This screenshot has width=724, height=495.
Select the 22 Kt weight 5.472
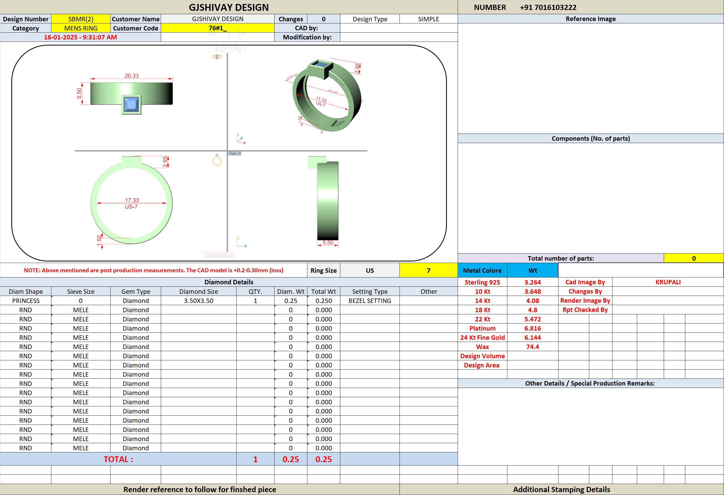click(533, 319)
